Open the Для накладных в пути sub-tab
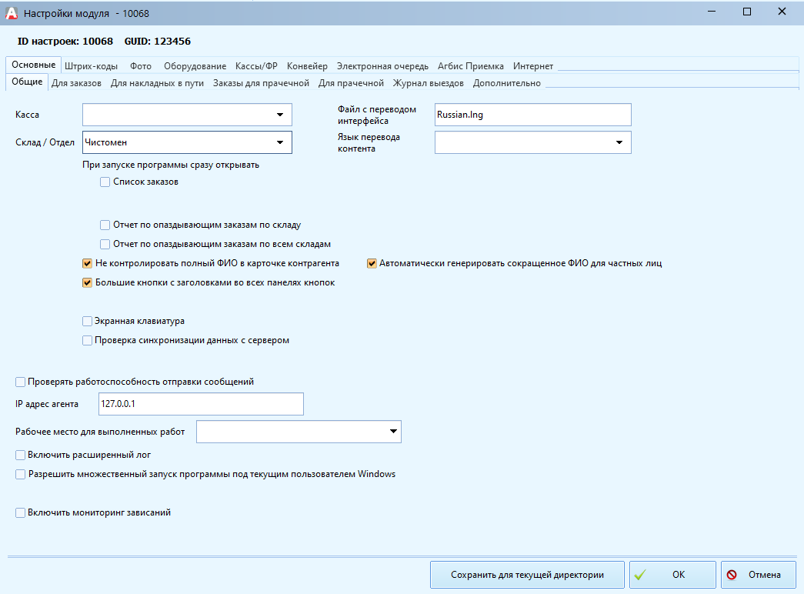The height and width of the screenshot is (594, 804). coord(158,83)
